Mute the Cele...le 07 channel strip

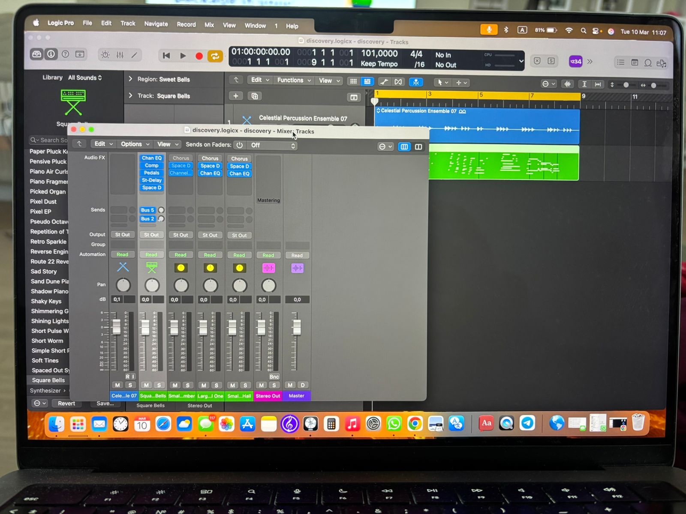(117, 385)
